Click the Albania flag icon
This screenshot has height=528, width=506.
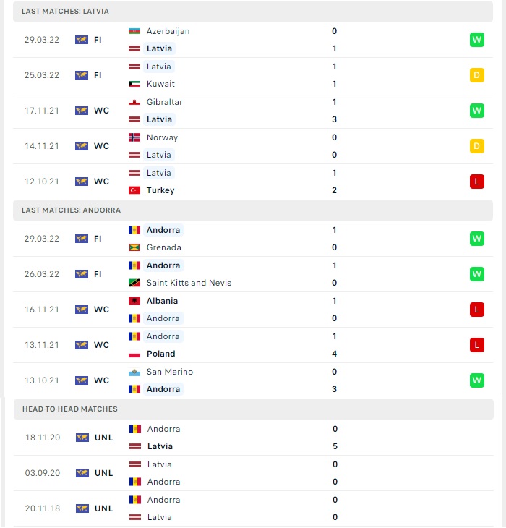pyautogui.click(x=134, y=301)
